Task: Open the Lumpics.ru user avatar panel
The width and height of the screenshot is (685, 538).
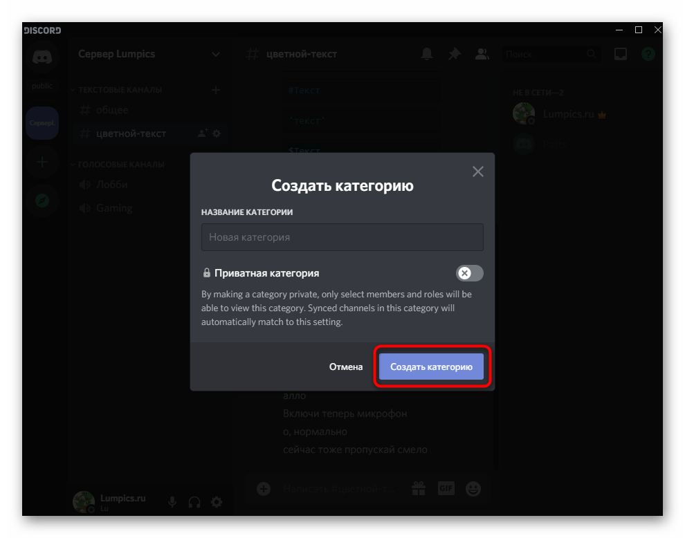Action: tap(84, 502)
